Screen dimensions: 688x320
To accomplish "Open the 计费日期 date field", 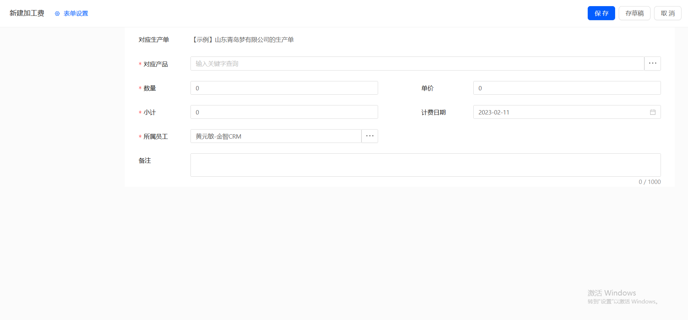I will pyautogui.click(x=567, y=112).
